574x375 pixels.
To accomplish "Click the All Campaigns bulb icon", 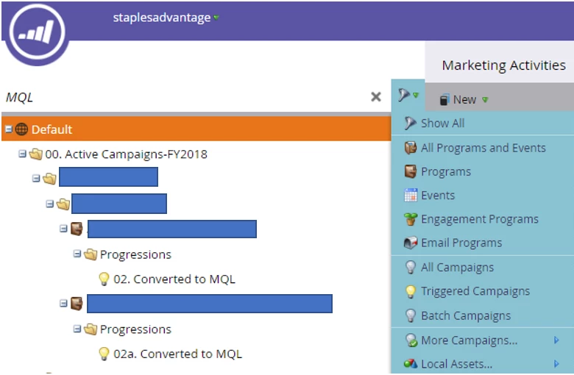I will click(411, 268).
